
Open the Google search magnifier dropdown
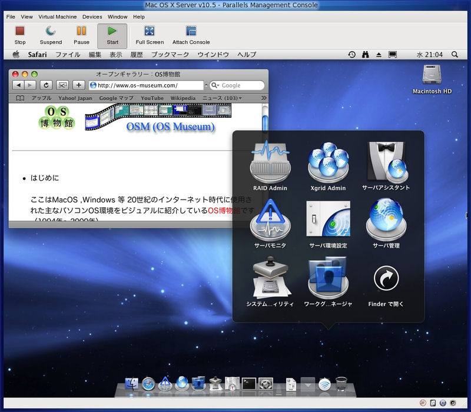pyautogui.click(x=215, y=85)
